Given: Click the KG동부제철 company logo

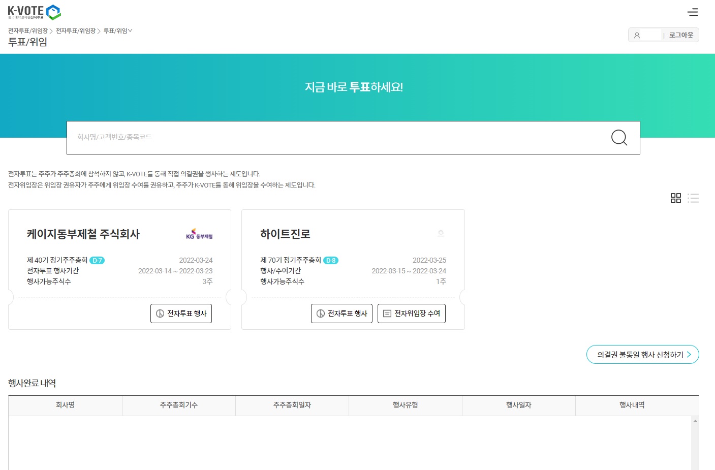Looking at the screenshot, I should (x=199, y=234).
